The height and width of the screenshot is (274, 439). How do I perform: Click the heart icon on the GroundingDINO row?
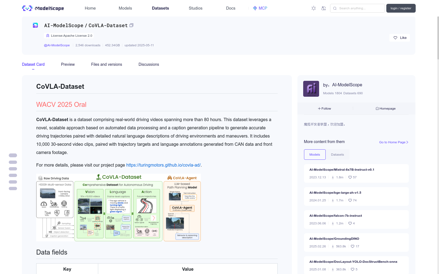tap(353, 246)
